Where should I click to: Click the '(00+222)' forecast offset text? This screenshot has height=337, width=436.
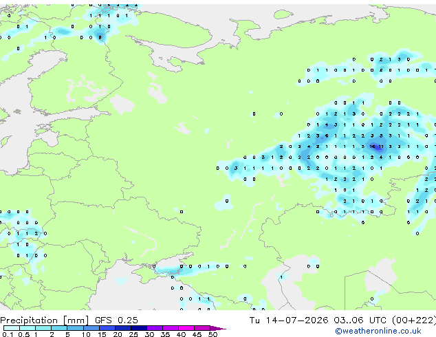point(414,320)
